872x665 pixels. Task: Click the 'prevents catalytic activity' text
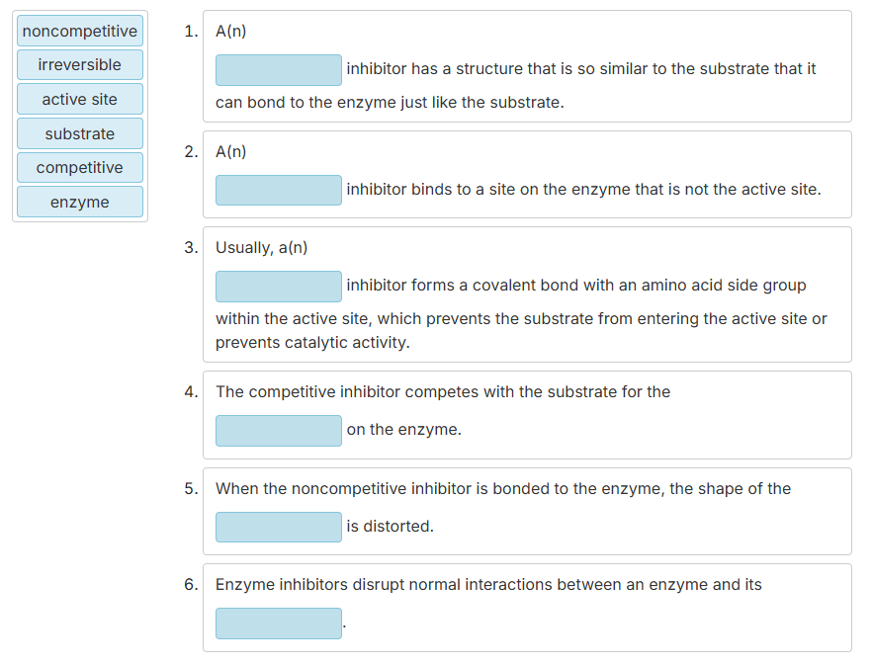pyautogui.click(x=312, y=343)
